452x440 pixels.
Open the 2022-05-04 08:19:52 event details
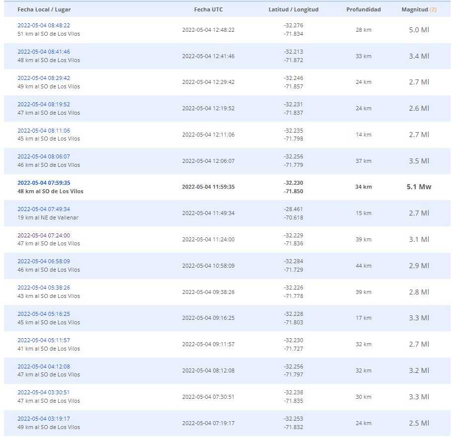44,104
